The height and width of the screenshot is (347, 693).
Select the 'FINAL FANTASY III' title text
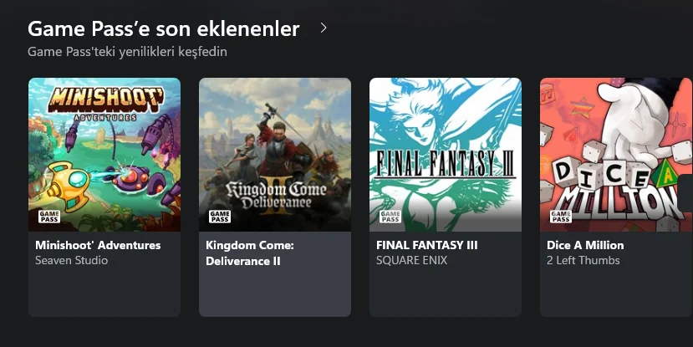click(x=427, y=245)
